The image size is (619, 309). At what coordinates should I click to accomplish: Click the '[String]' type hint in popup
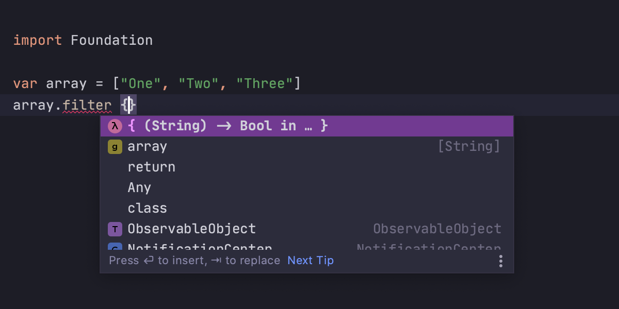pyautogui.click(x=469, y=147)
